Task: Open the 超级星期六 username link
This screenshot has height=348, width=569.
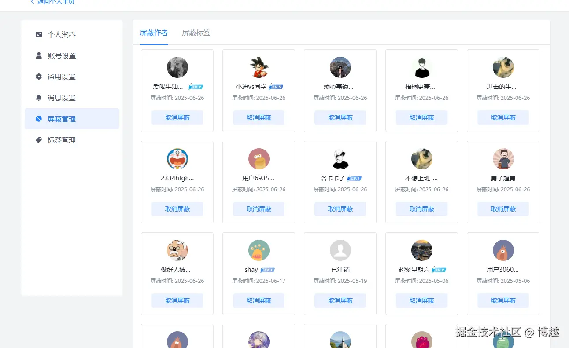Action: pyautogui.click(x=414, y=270)
